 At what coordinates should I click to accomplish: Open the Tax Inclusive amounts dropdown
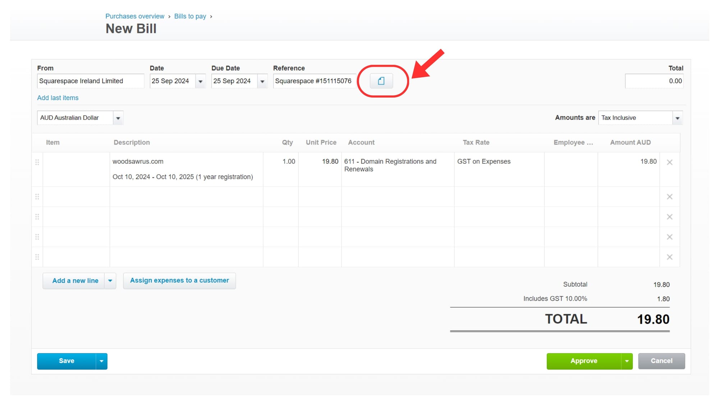coord(677,118)
